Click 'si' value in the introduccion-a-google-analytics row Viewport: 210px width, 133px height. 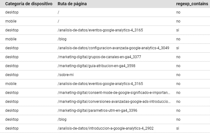(x=178, y=128)
